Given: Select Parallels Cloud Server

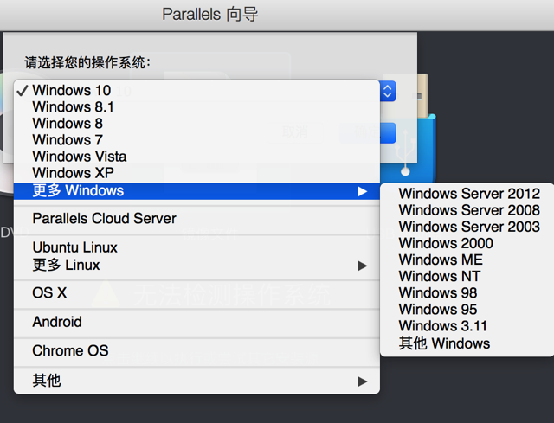Looking at the screenshot, I should pyautogui.click(x=104, y=219).
